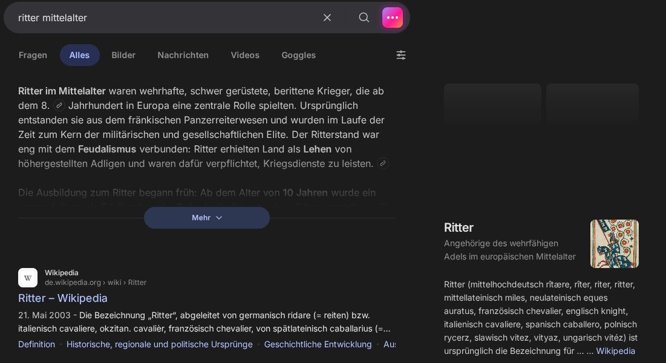Switch to the Fragen tab

[x=33, y=55]
